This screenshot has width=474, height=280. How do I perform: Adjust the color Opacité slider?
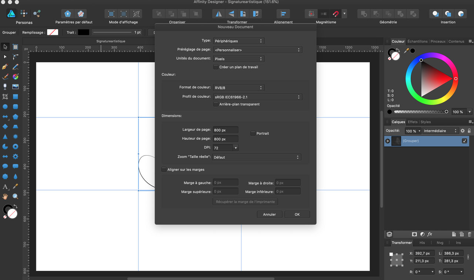pos(421,111)
